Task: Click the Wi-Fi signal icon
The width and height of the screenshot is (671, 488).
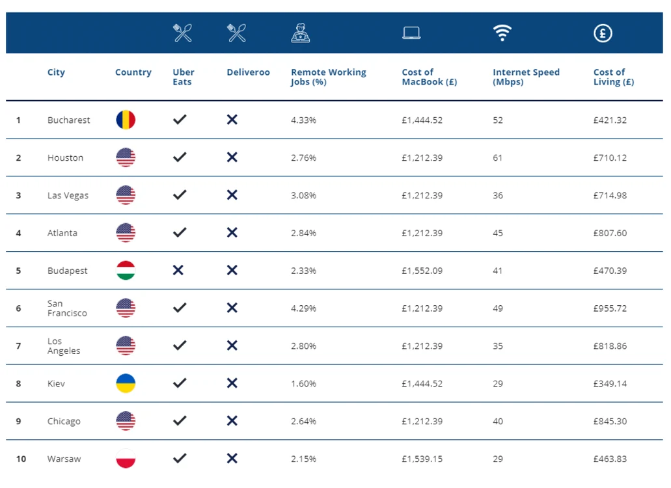Action: (502, 33)
